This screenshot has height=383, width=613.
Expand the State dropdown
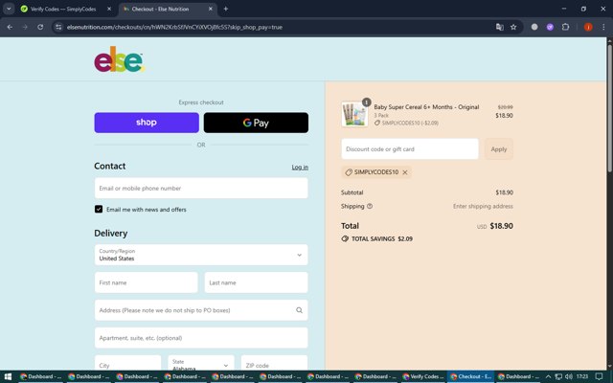click(201, 363)
